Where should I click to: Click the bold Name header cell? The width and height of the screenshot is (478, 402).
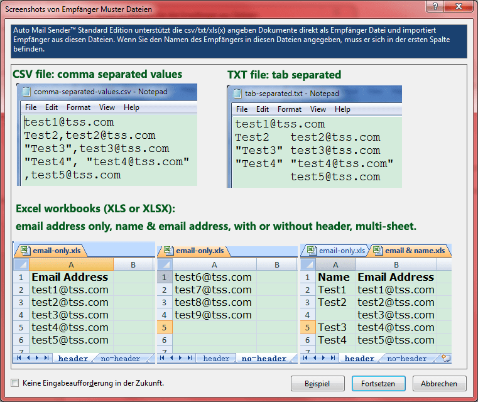coord(335,277)
